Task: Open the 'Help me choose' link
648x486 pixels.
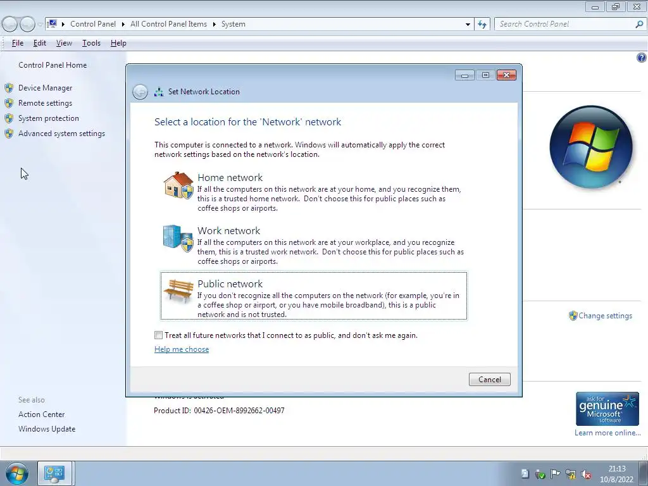Action: pos(182,349)
